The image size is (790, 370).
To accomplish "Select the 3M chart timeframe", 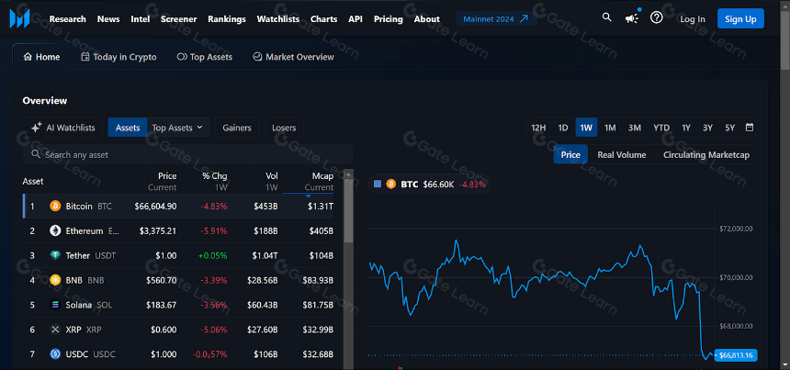I will pyautogui.click(x=635, y=128).
